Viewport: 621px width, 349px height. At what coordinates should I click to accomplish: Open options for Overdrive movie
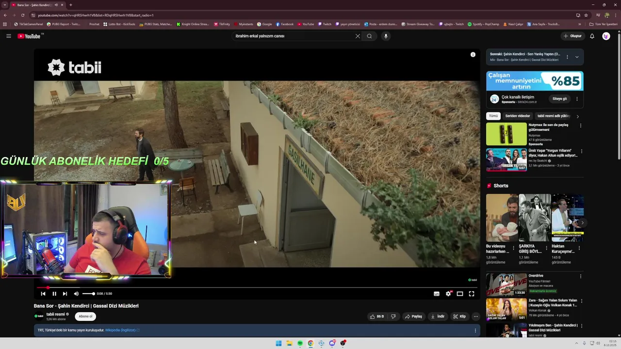[x=581, y=276]
